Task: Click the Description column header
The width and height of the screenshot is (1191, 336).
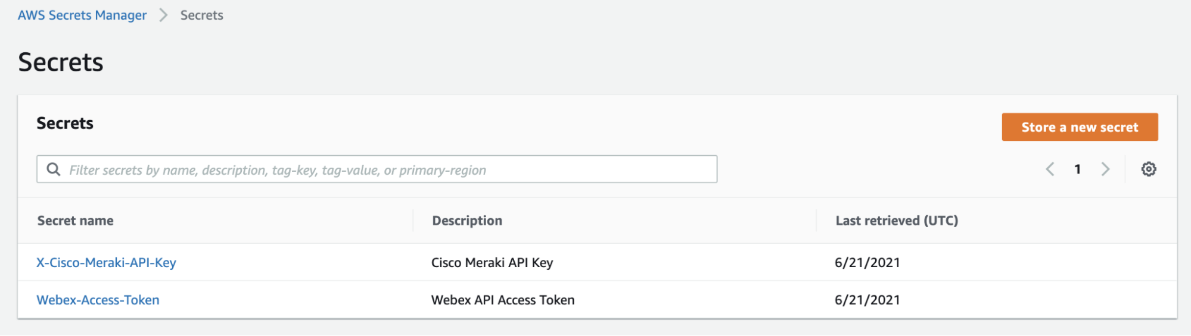Action: coord(467,221)
